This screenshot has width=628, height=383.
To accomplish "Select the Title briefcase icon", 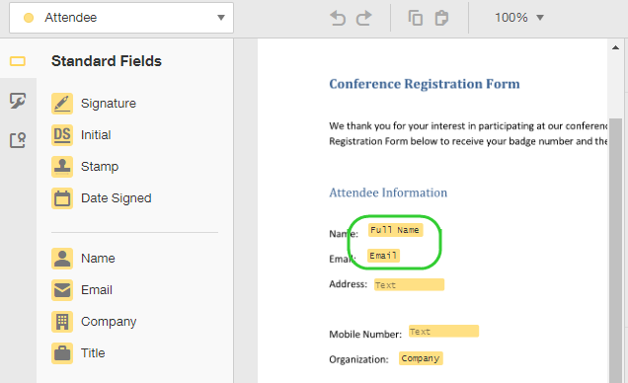I will 62,353.
